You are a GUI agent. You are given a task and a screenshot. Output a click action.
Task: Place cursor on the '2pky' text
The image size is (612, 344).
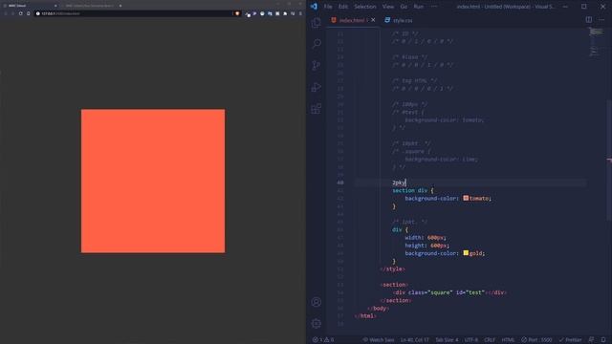point(399,183)
